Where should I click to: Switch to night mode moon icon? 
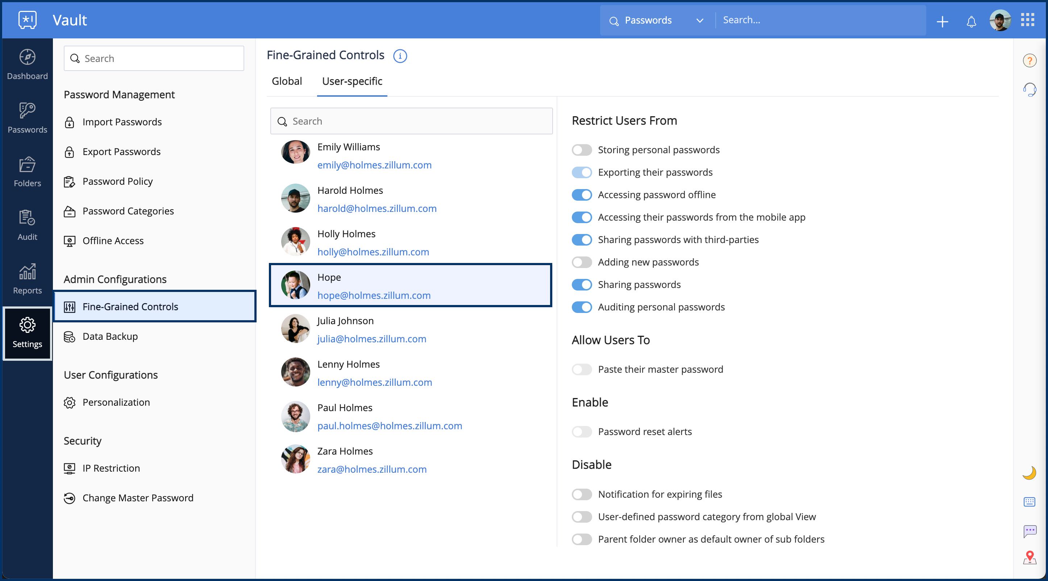pos(1029,473)
